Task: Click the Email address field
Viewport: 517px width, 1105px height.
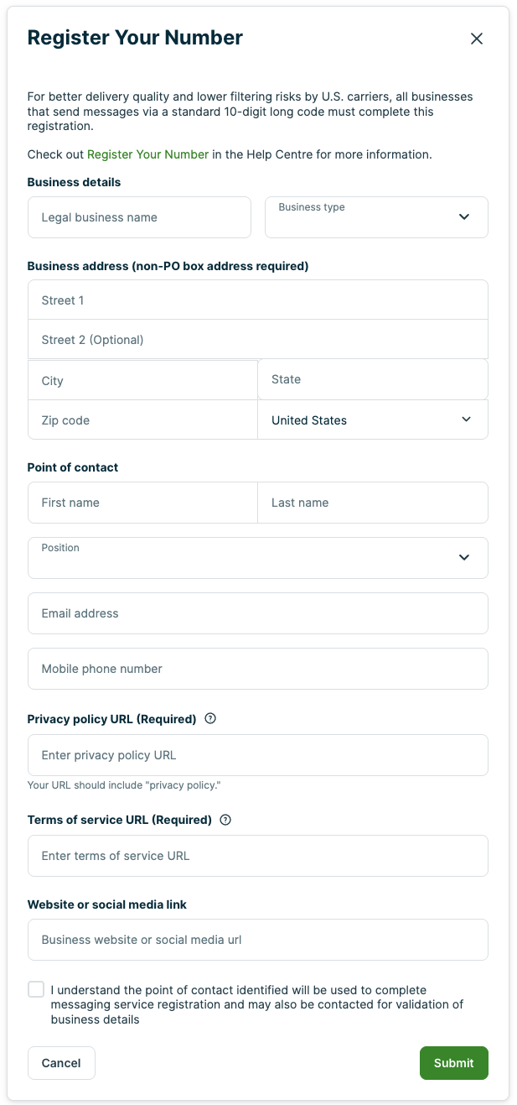Action: pyautogui.click(x=257, y=613)
